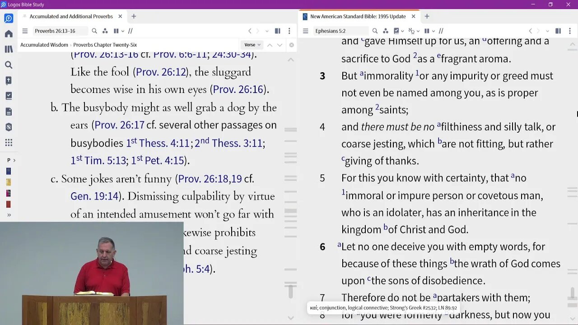Jump to the next verse arrow
Screen dimensions: 578x325
[x=280, y=45]
